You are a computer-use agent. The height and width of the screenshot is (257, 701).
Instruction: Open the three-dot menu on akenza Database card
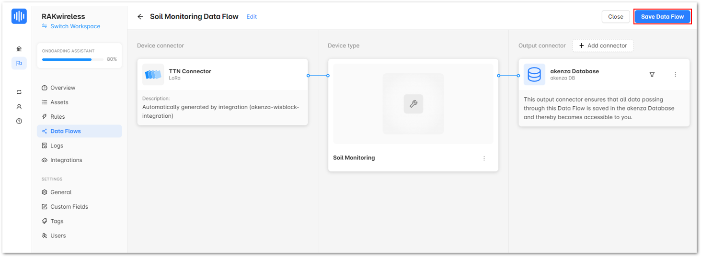(x=676, y=75)
